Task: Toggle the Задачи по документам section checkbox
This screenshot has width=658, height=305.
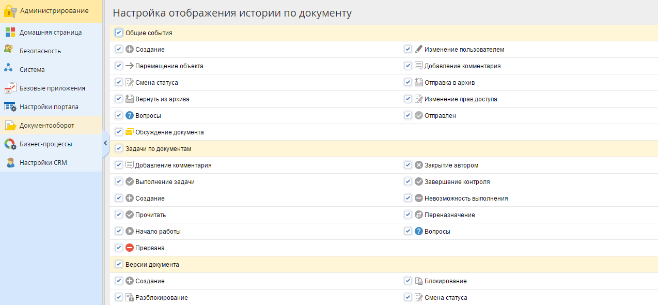Action: [x=119, y=148]
